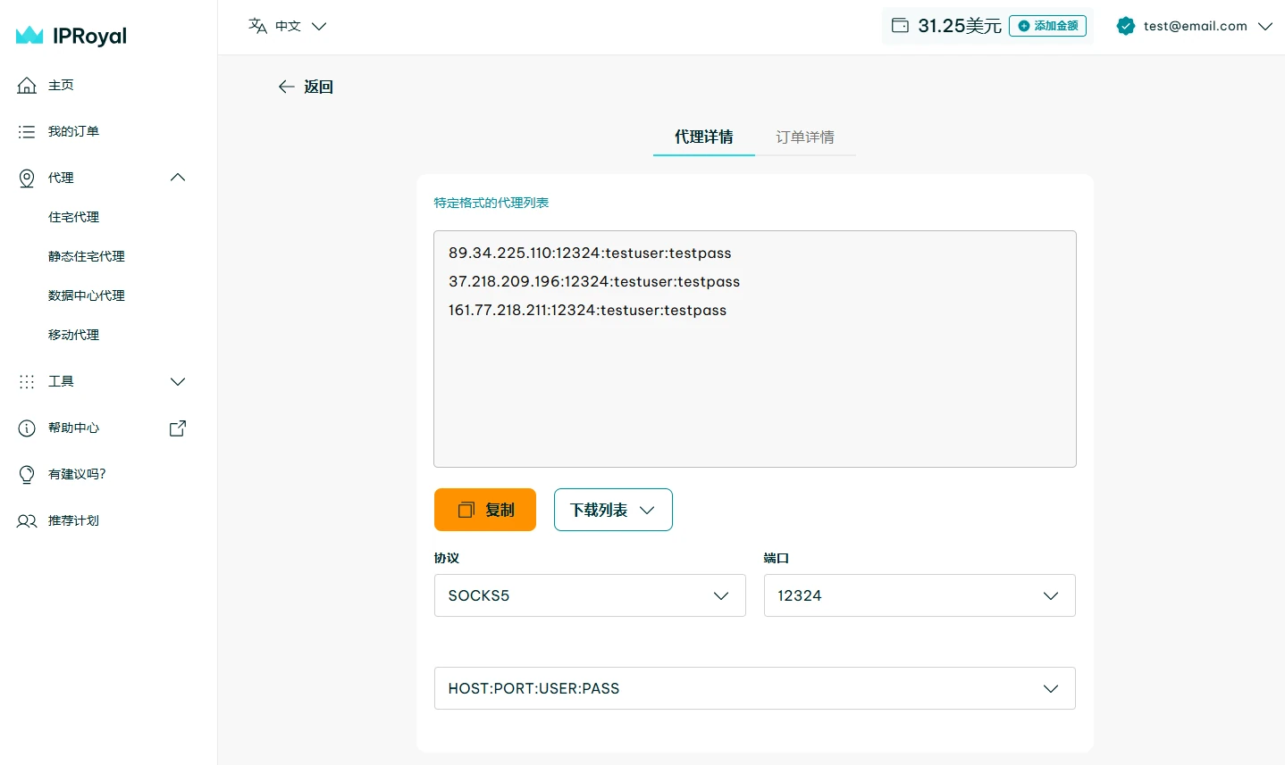
Task: Click the home icon next to 主页
Action: coord(27,86)
